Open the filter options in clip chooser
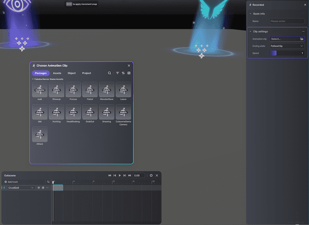 click(118, 73)
